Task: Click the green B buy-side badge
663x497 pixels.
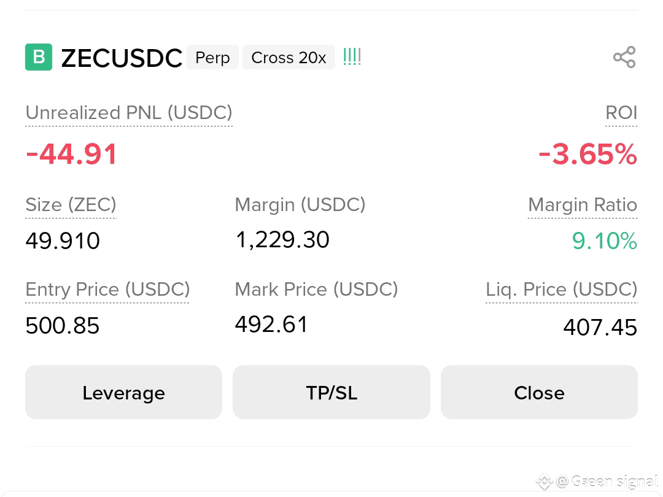Action: coord(39,57)
